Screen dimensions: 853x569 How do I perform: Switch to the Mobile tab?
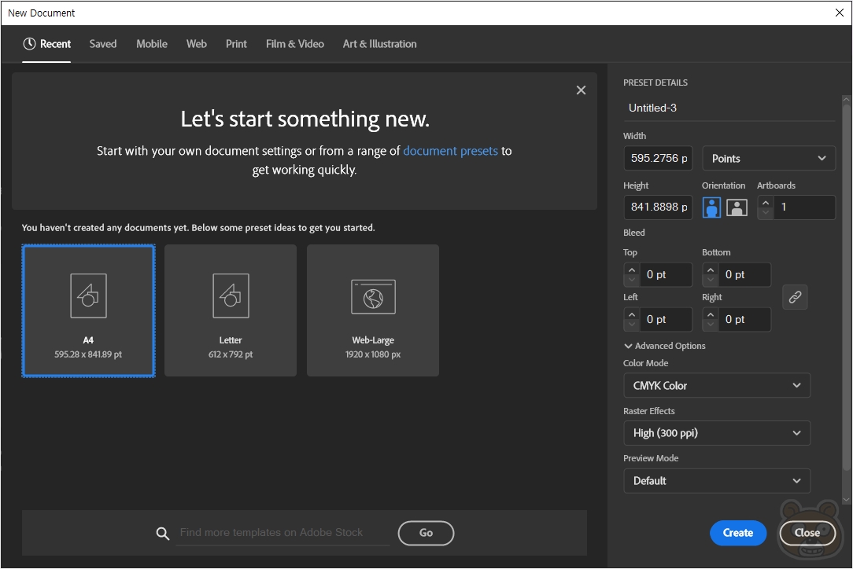pyautogui.click(x=152, y=44)
